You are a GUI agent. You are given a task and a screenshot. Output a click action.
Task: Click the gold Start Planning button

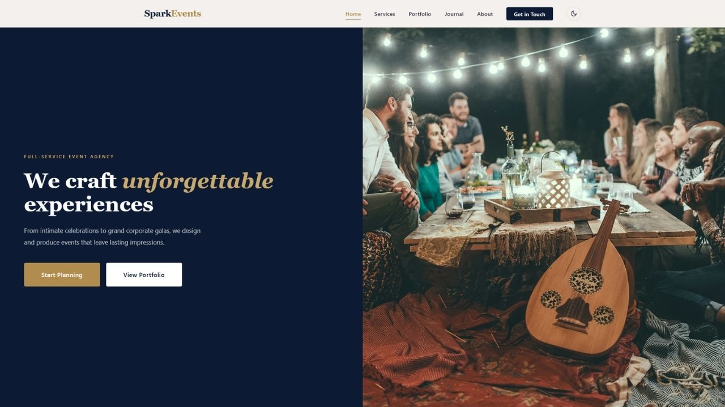[62, 275]
